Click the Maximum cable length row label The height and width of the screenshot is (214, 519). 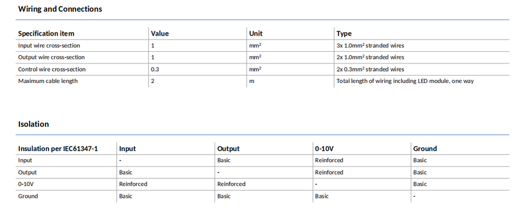(48, 81)
